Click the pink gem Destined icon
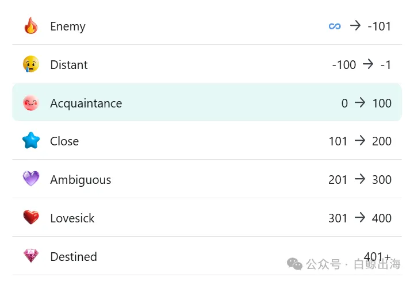 31,255
